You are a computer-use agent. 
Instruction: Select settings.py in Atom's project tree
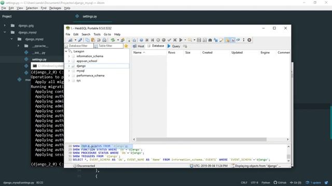click(39, 59)
